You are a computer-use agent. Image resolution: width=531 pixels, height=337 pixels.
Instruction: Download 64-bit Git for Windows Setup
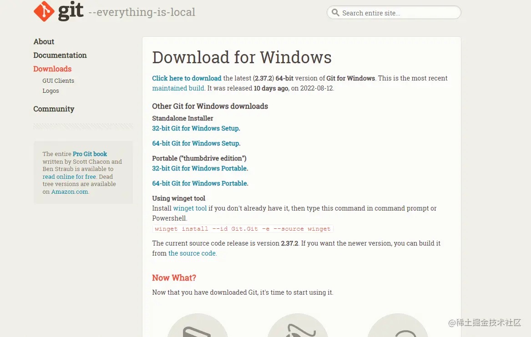point(196,143)
